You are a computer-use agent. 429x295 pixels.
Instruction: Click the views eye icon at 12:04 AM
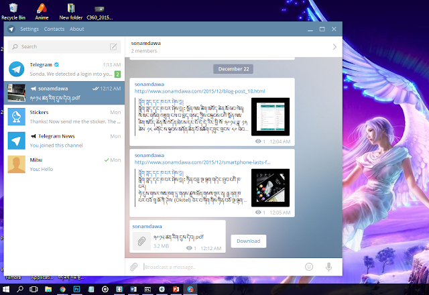tap(258, 141)
